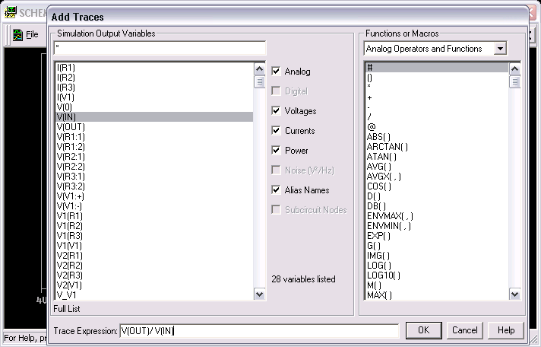Select I(R1) in the variables list

tap(154, 68)
